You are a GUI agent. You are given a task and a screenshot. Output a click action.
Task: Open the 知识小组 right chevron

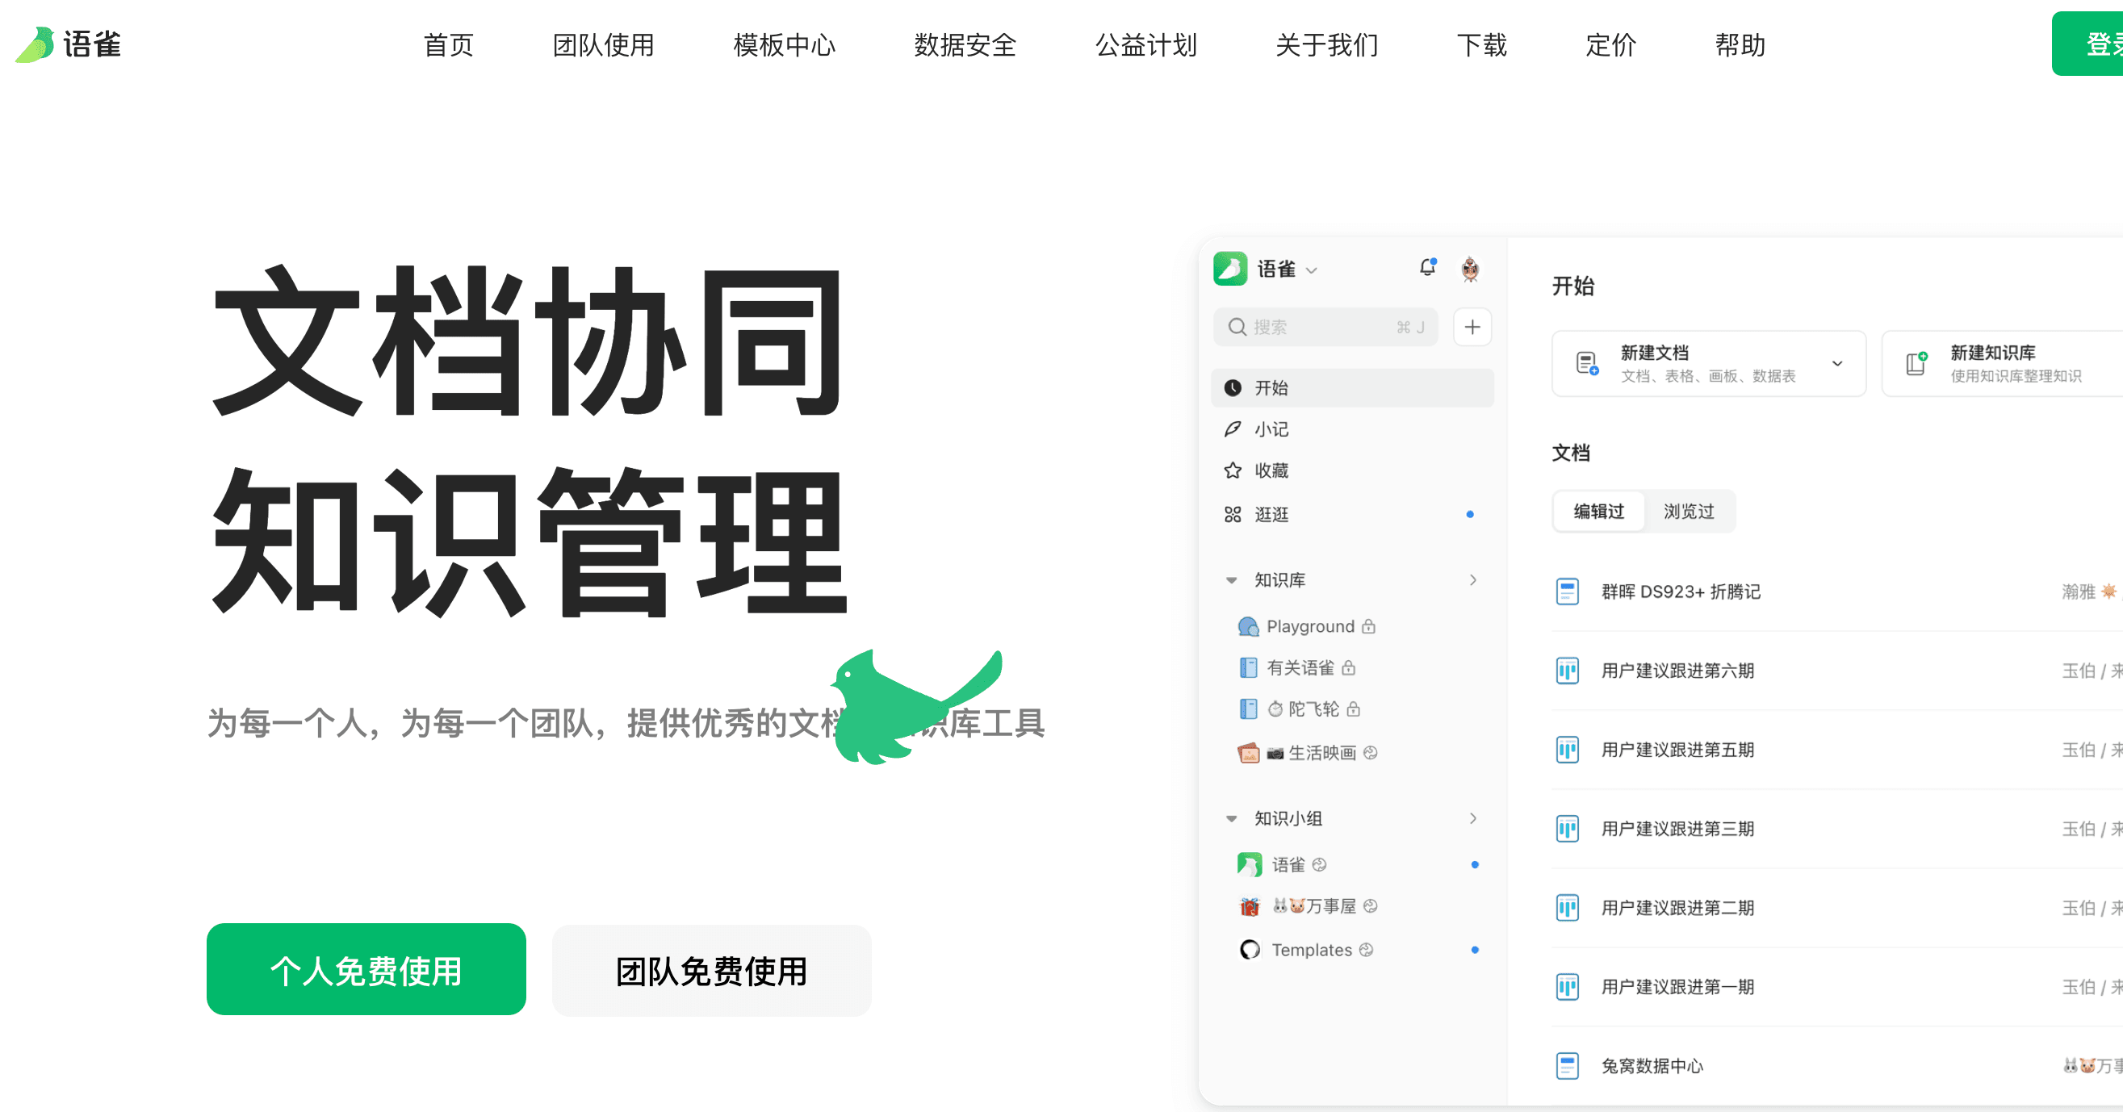pyautogui.click(x=1472, y=818)
